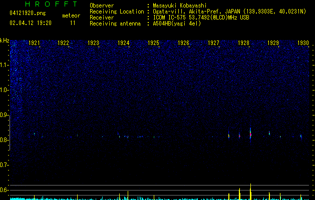The height and width of the screenshot is (200, 315).
Task: Click the strongest meteor echo just after 1928
Action: (x=250, y=134)
